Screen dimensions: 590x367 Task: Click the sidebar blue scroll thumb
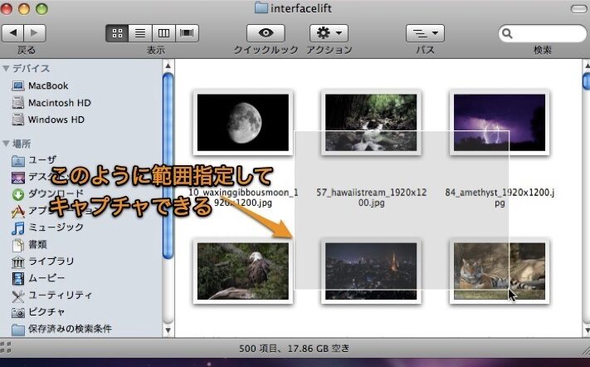click(168, 165)
